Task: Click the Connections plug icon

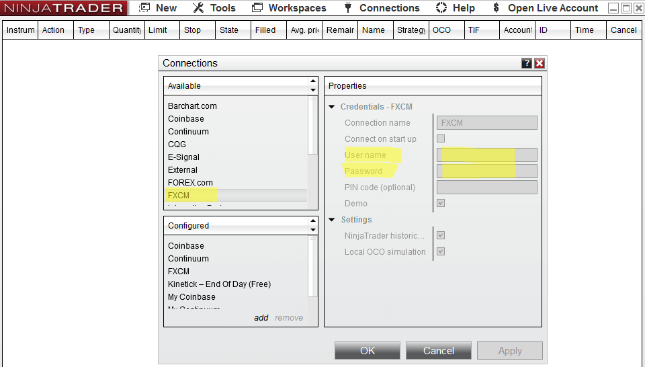Action: point(348,7)
